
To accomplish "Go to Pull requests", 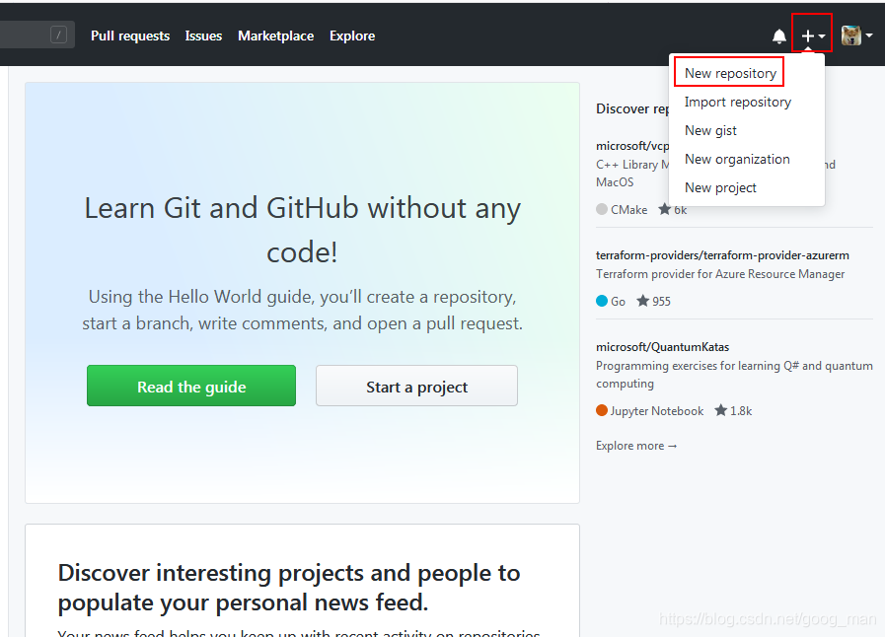I will coord(130,36).
